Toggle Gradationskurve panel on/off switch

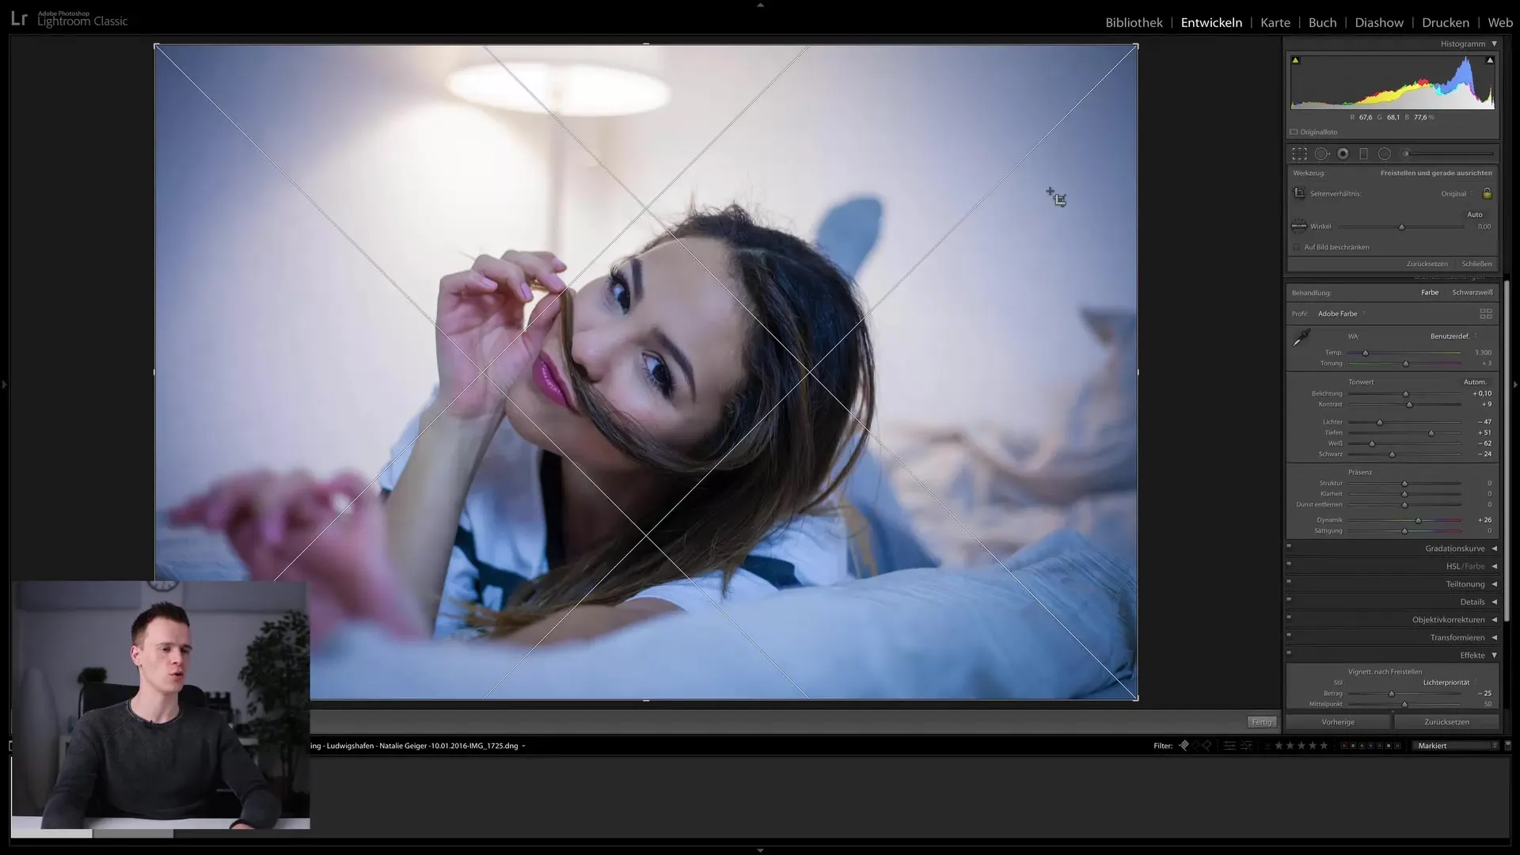[1289, 546]
